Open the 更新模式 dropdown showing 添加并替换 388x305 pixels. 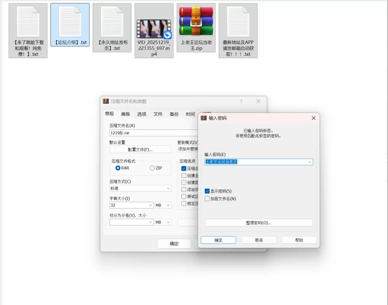pyautogui.click(x=188, y=149)
